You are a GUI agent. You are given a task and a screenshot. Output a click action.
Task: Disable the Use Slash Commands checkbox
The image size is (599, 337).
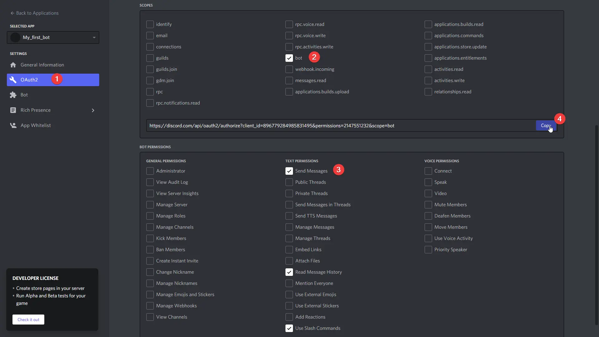tap(289, 328)
